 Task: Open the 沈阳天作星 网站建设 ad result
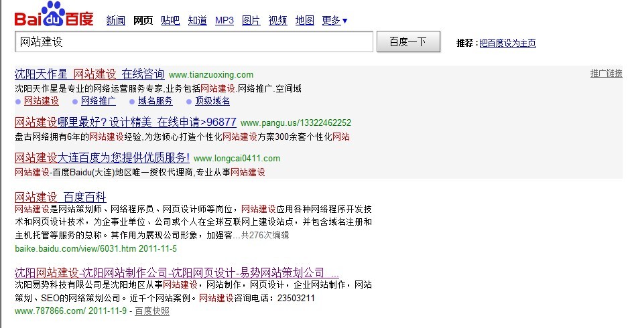pos(89,74)
